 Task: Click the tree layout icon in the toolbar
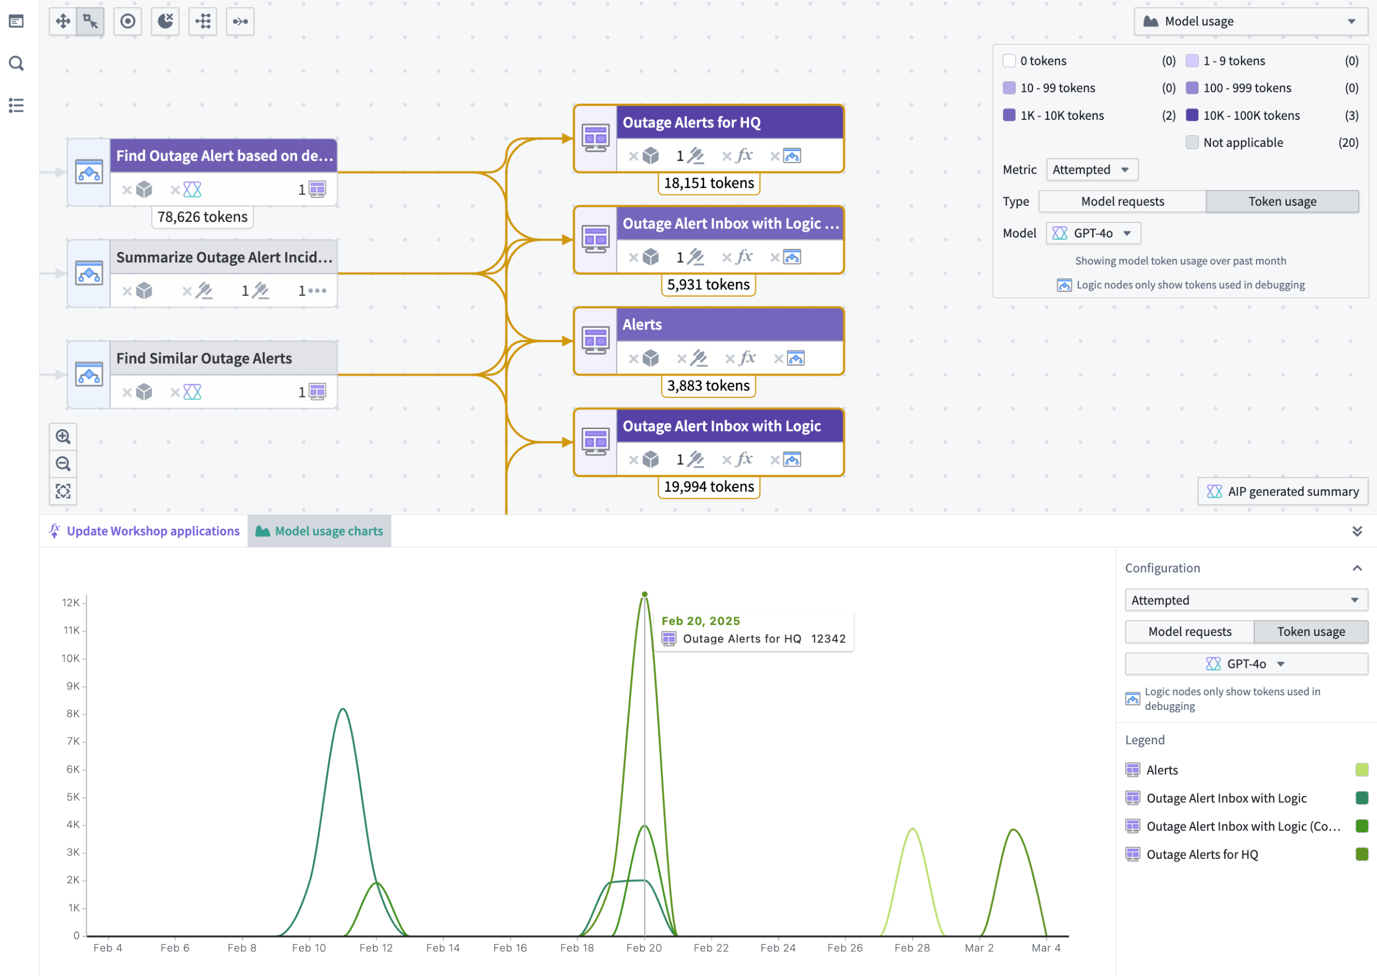202,21
